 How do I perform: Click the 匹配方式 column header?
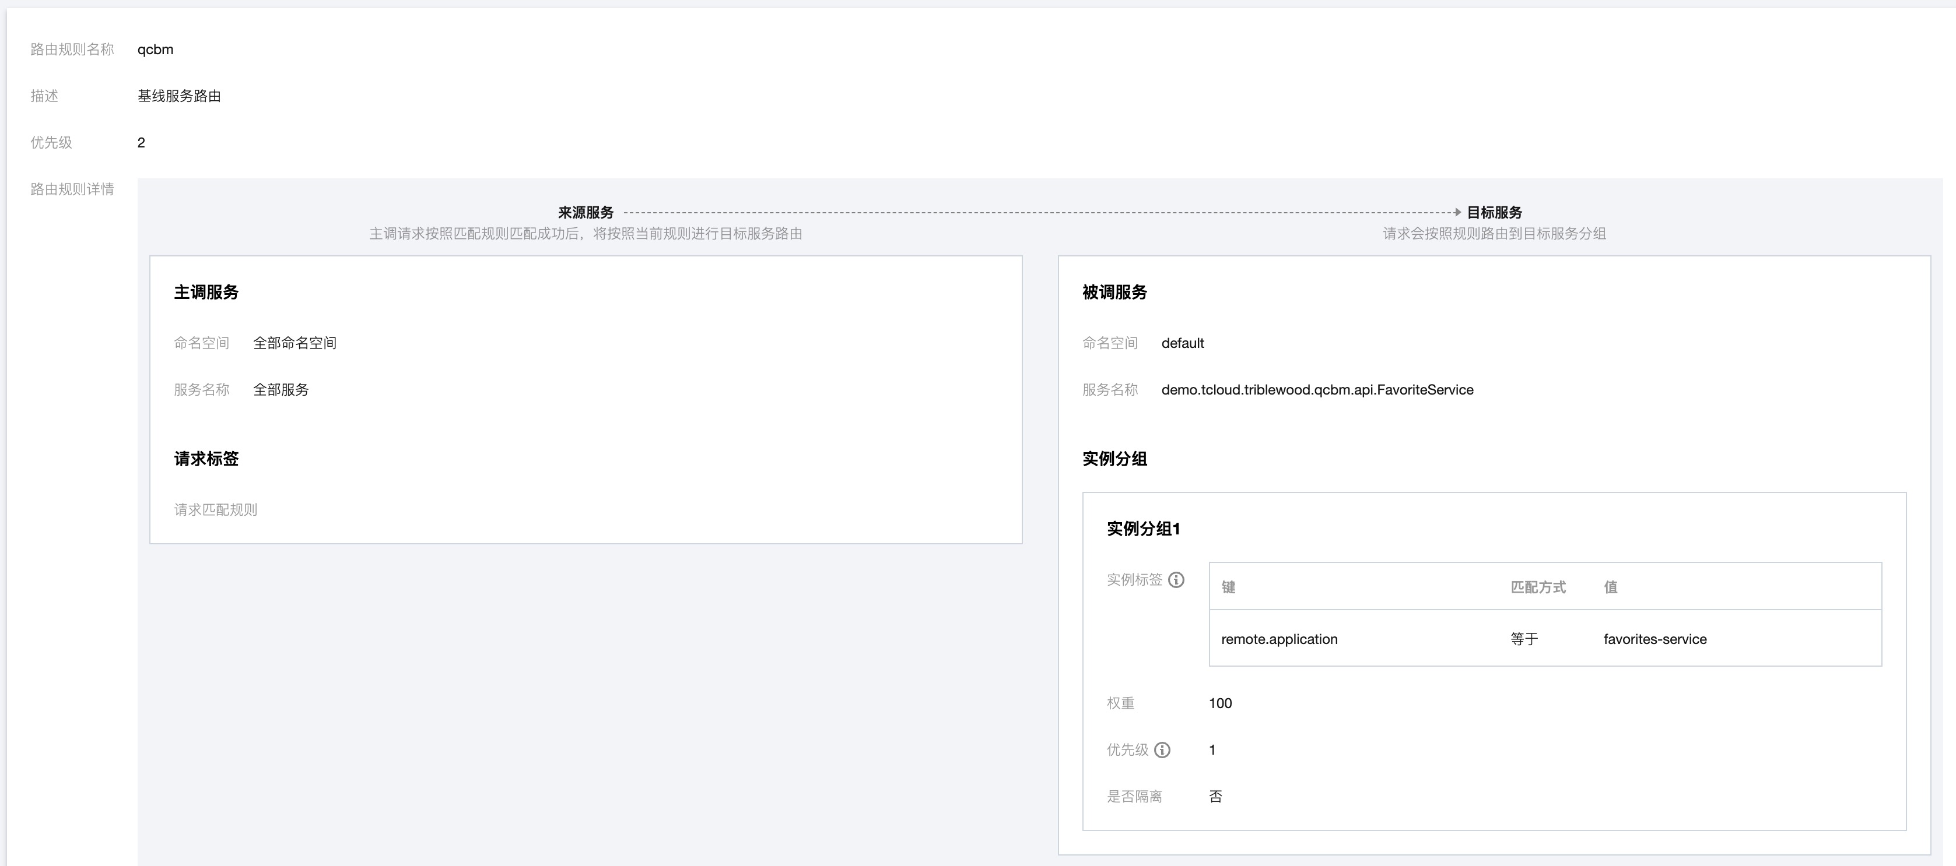tap(1538, 587)
